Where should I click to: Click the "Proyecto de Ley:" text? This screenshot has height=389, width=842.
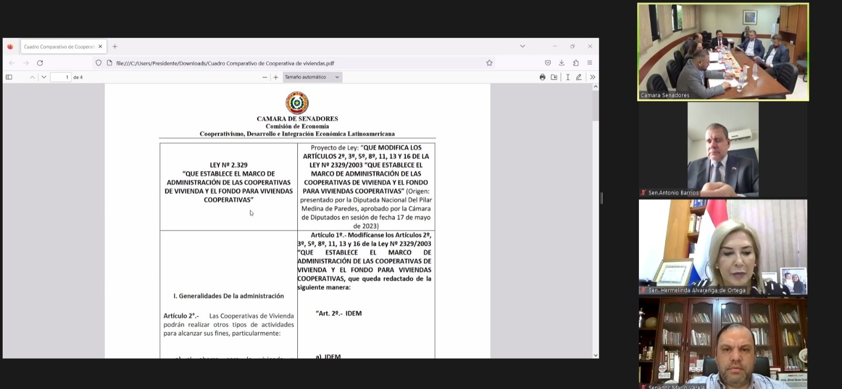[x=335, y=147]
